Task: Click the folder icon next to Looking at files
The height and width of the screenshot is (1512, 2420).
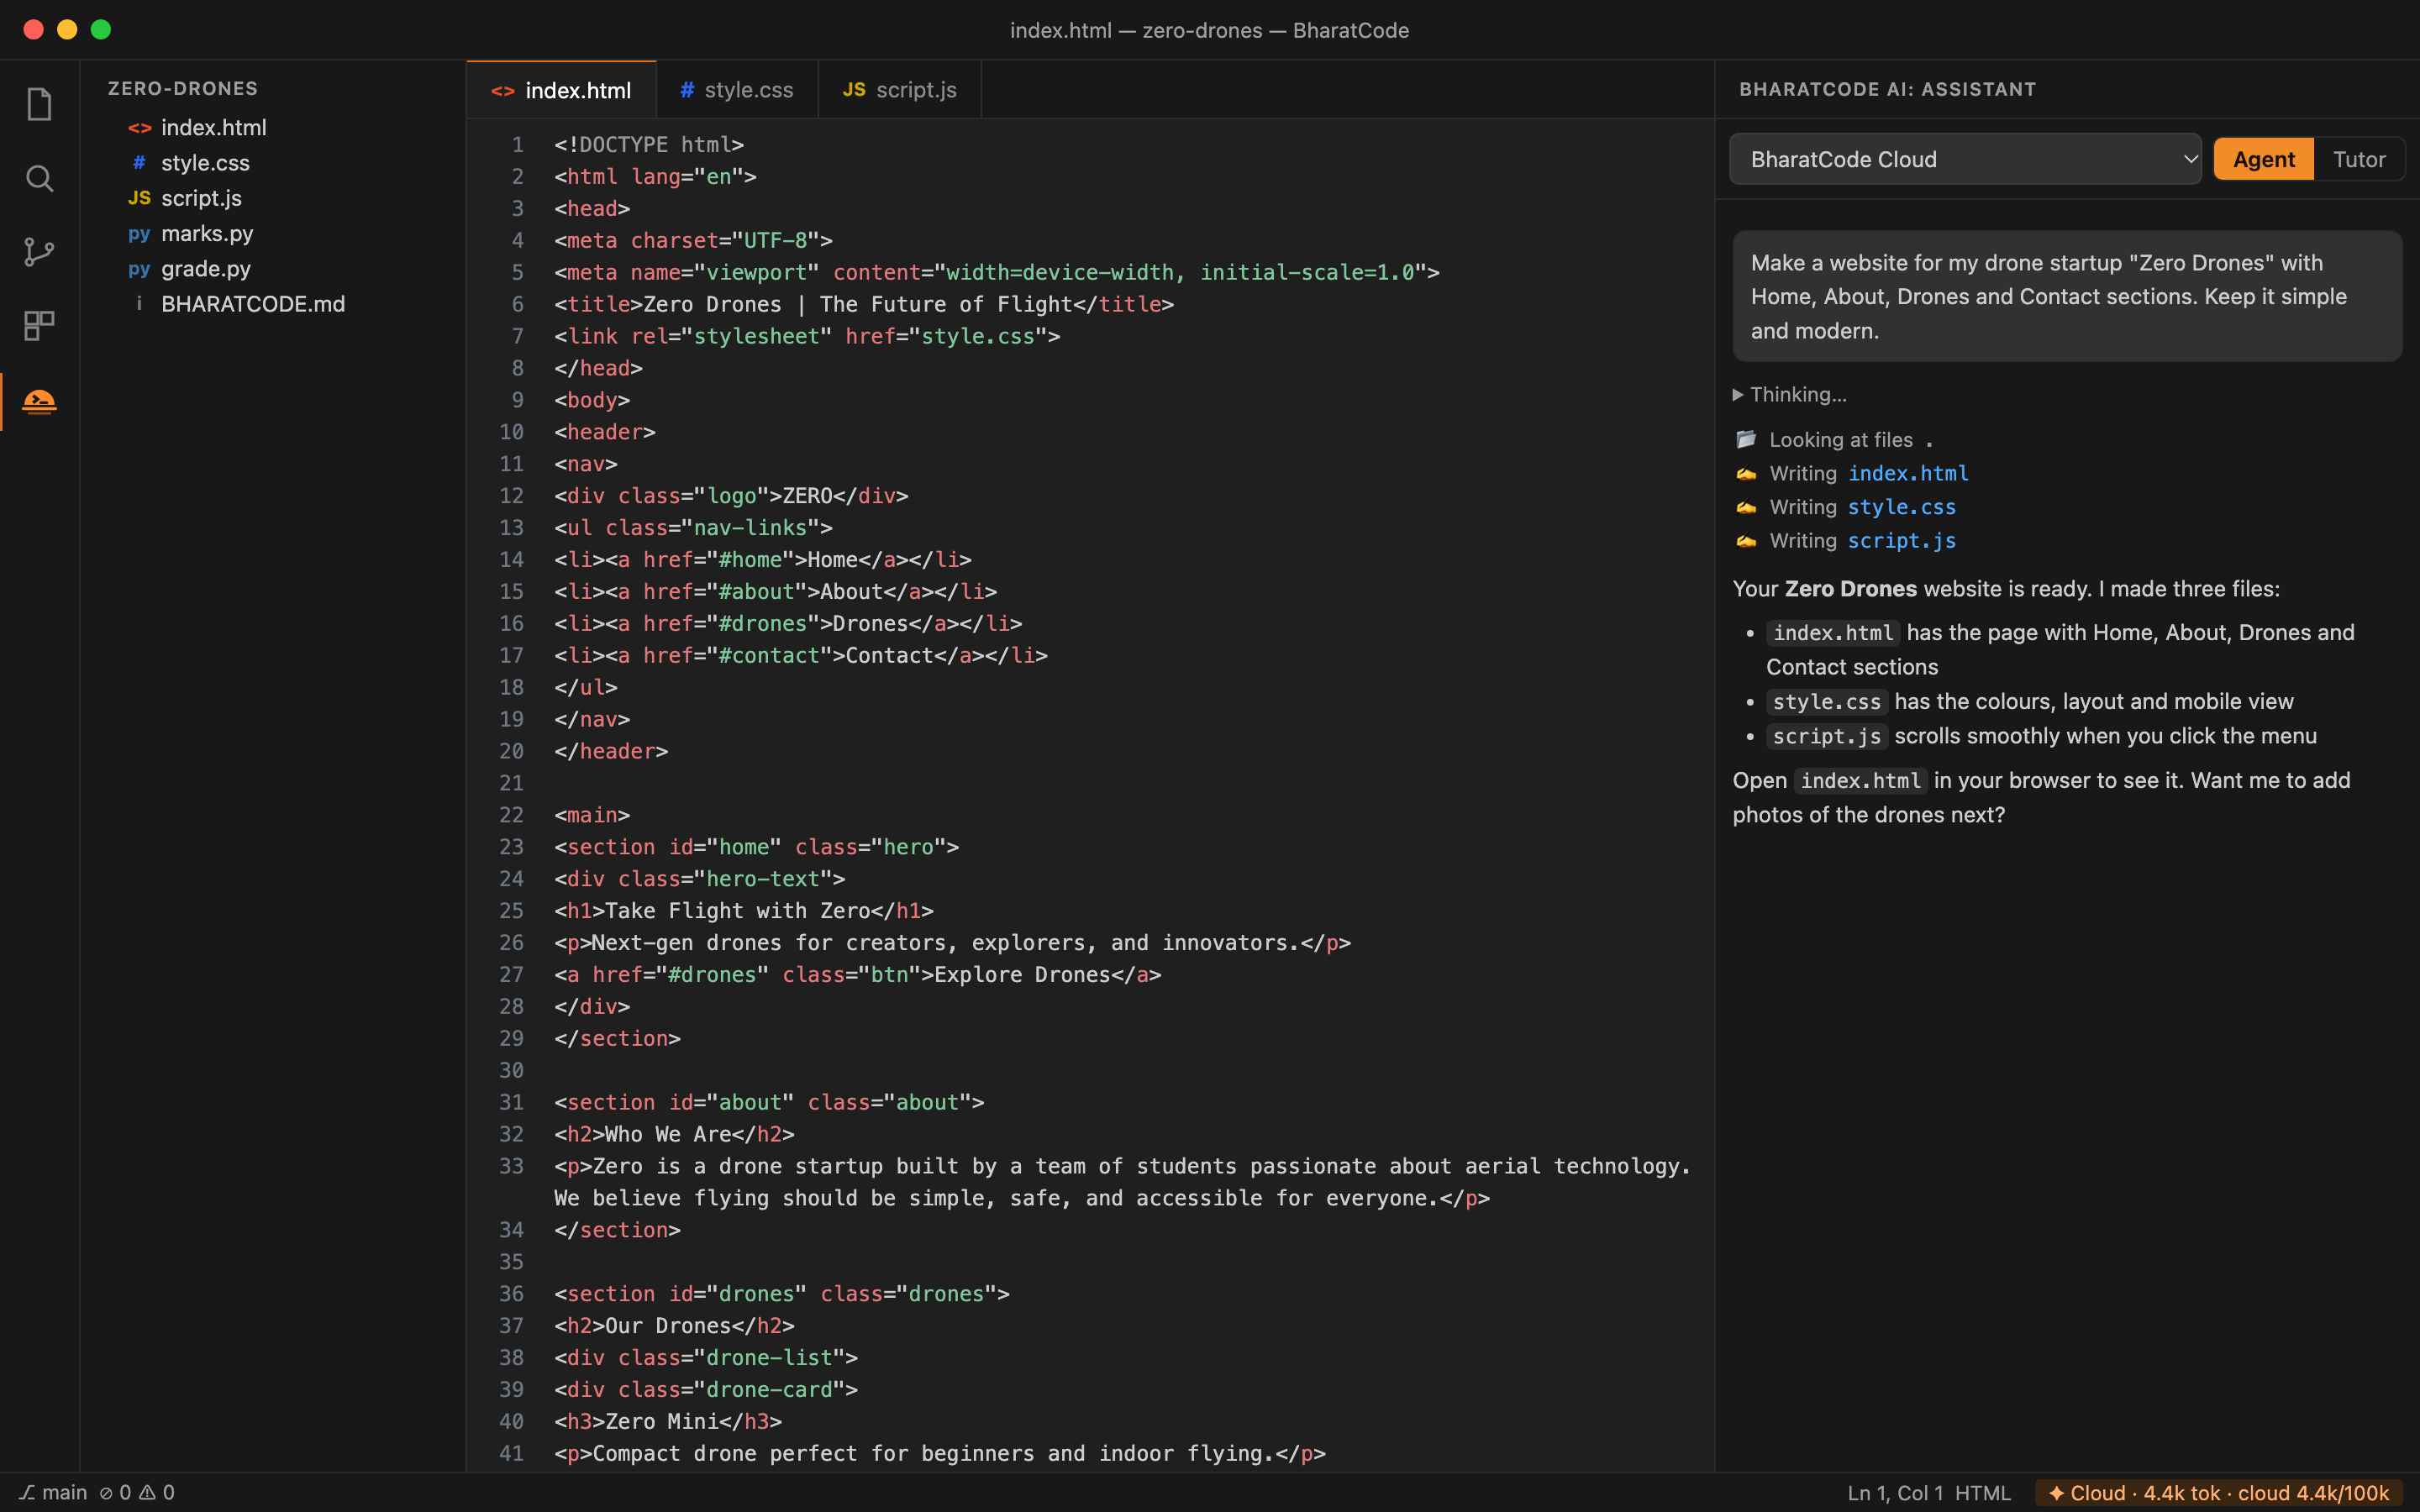Action: [x=1746, y=439]
